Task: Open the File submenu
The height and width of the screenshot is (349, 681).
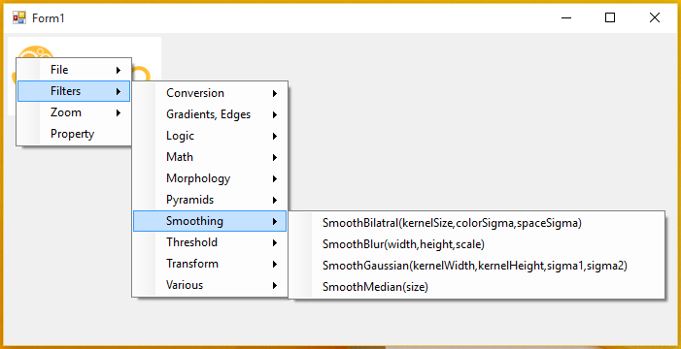Action: tap(74, 70)
